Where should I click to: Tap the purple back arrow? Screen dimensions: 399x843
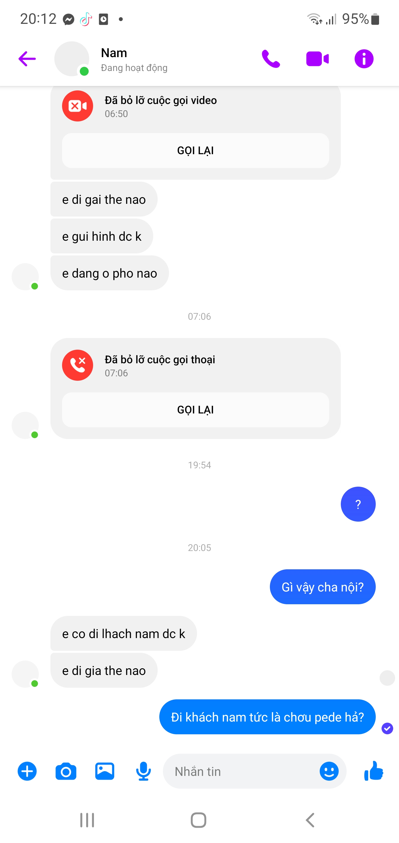27,59
